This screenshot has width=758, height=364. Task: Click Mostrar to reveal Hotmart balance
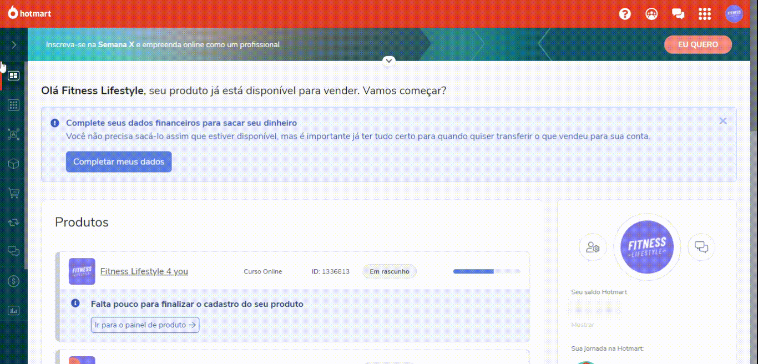click(583, 325)
